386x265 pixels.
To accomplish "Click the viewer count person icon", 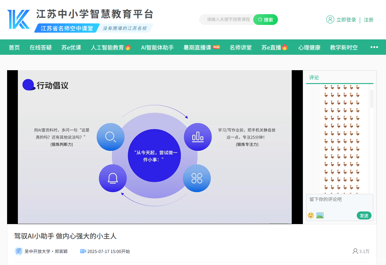I will 355,251.
